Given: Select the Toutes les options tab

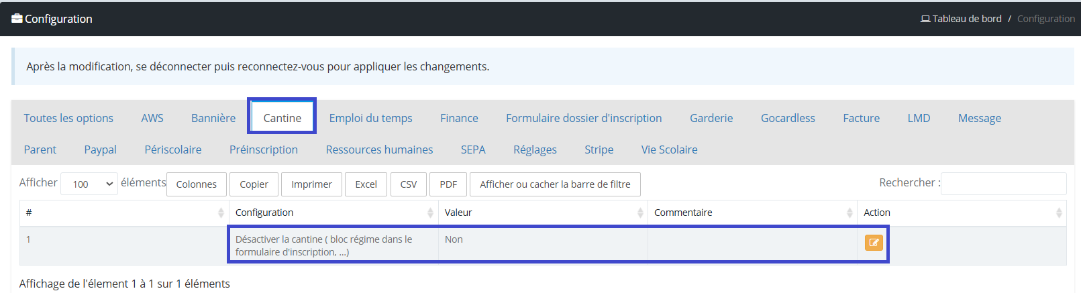Looking at the screenshot, I should click(68, 118).
